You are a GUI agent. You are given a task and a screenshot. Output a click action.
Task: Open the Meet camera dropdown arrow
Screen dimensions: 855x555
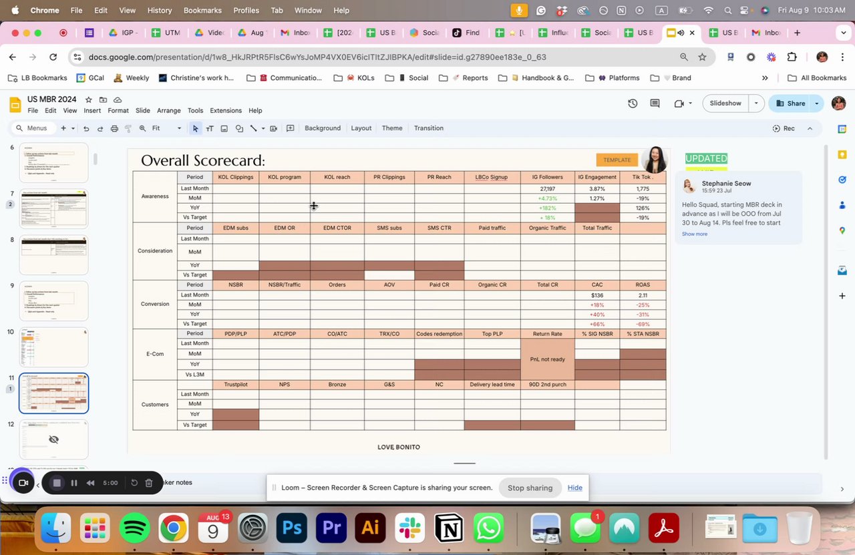pos(690,104)
